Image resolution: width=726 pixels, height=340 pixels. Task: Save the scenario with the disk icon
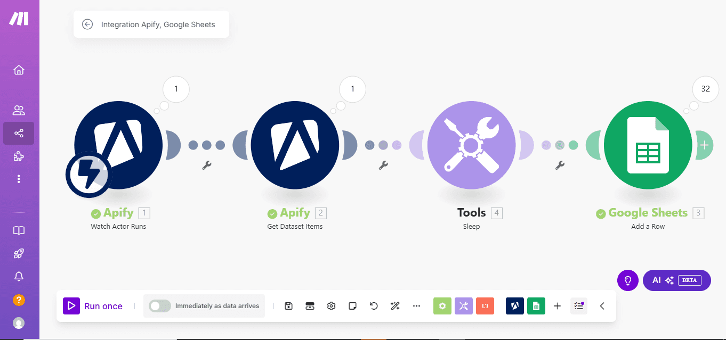tap(288, 306)
